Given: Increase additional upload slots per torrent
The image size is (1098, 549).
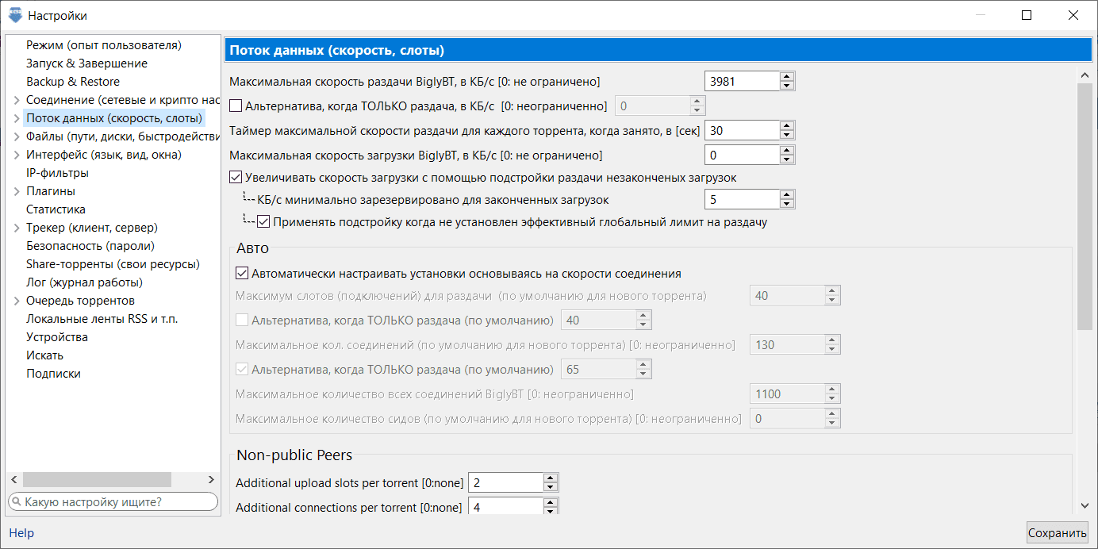Looking at the screenshot, I should click(551, 478).
